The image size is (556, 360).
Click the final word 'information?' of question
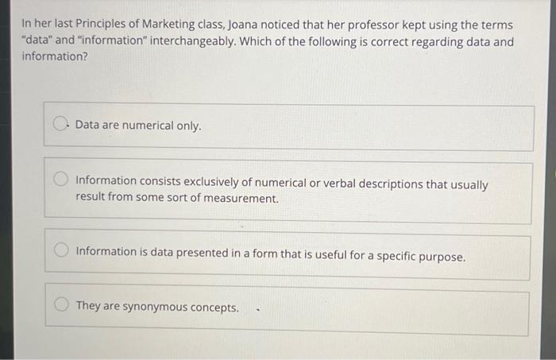click(55, 56)
